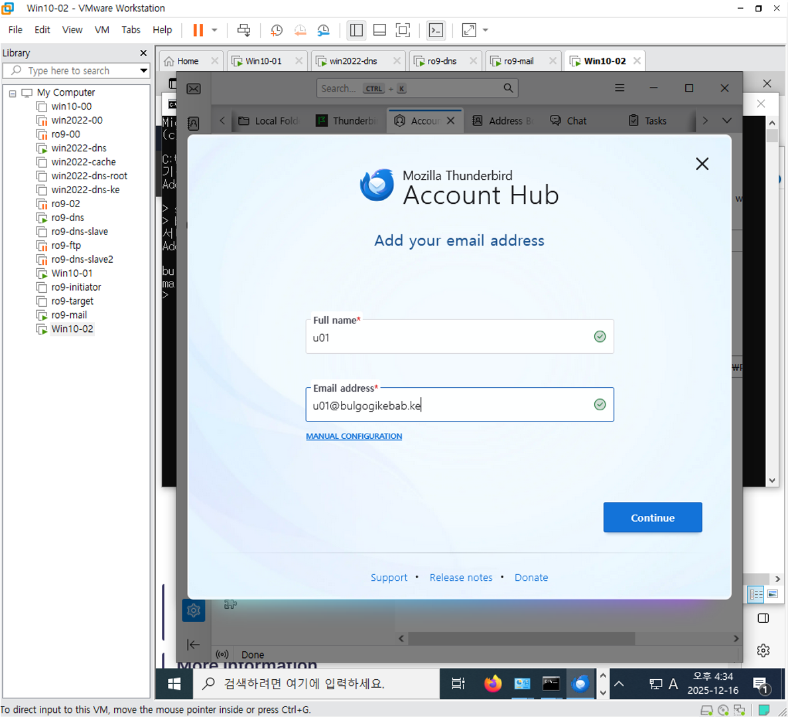Close the Account Hub dialog

tap(702, 164)
